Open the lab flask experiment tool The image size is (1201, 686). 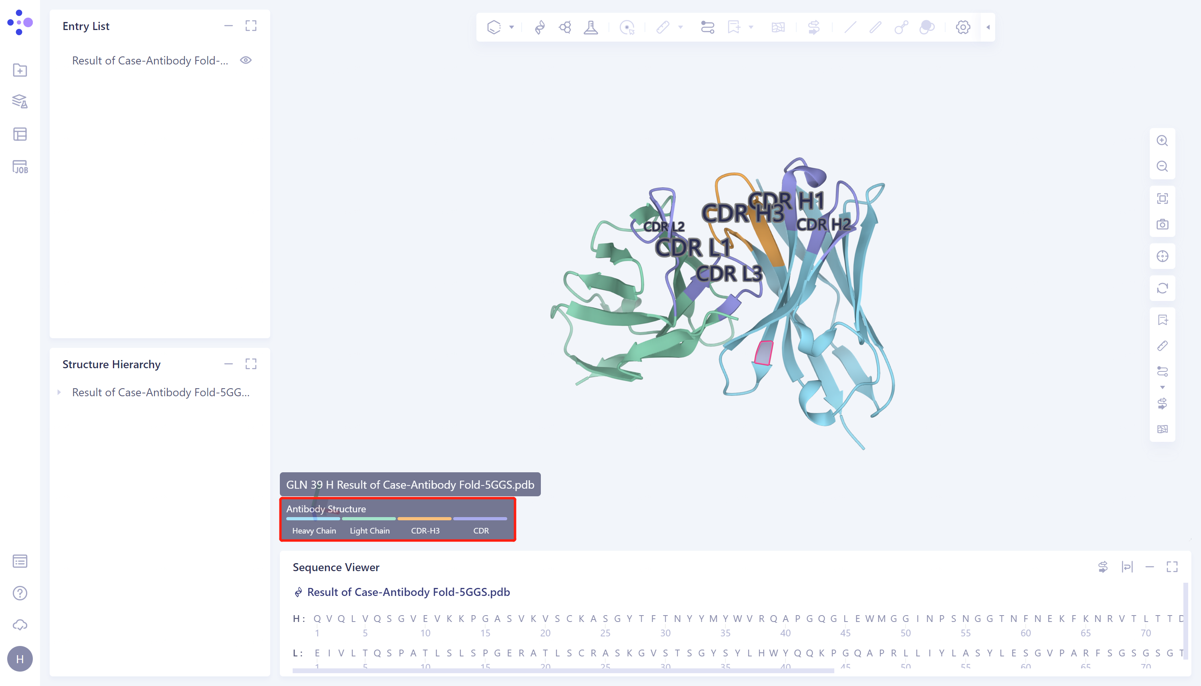[590, 27]
